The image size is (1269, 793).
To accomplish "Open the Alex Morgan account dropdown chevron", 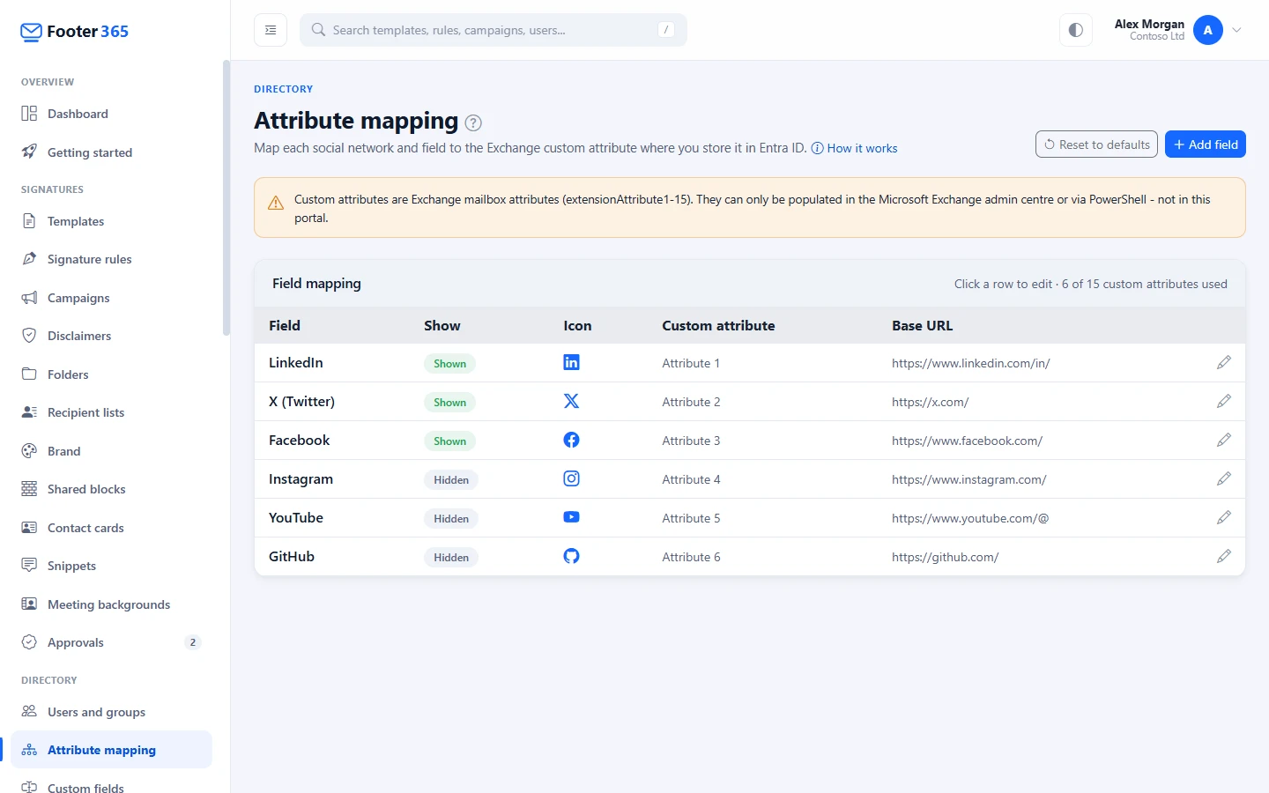I will (x=1236, y=30).
